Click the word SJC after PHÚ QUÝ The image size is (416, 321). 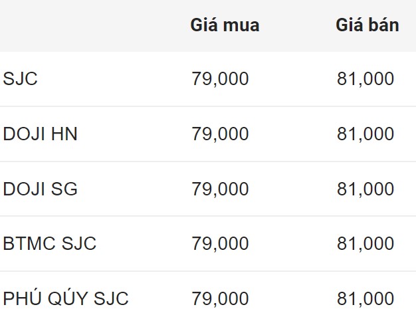[x=111, y=299]
